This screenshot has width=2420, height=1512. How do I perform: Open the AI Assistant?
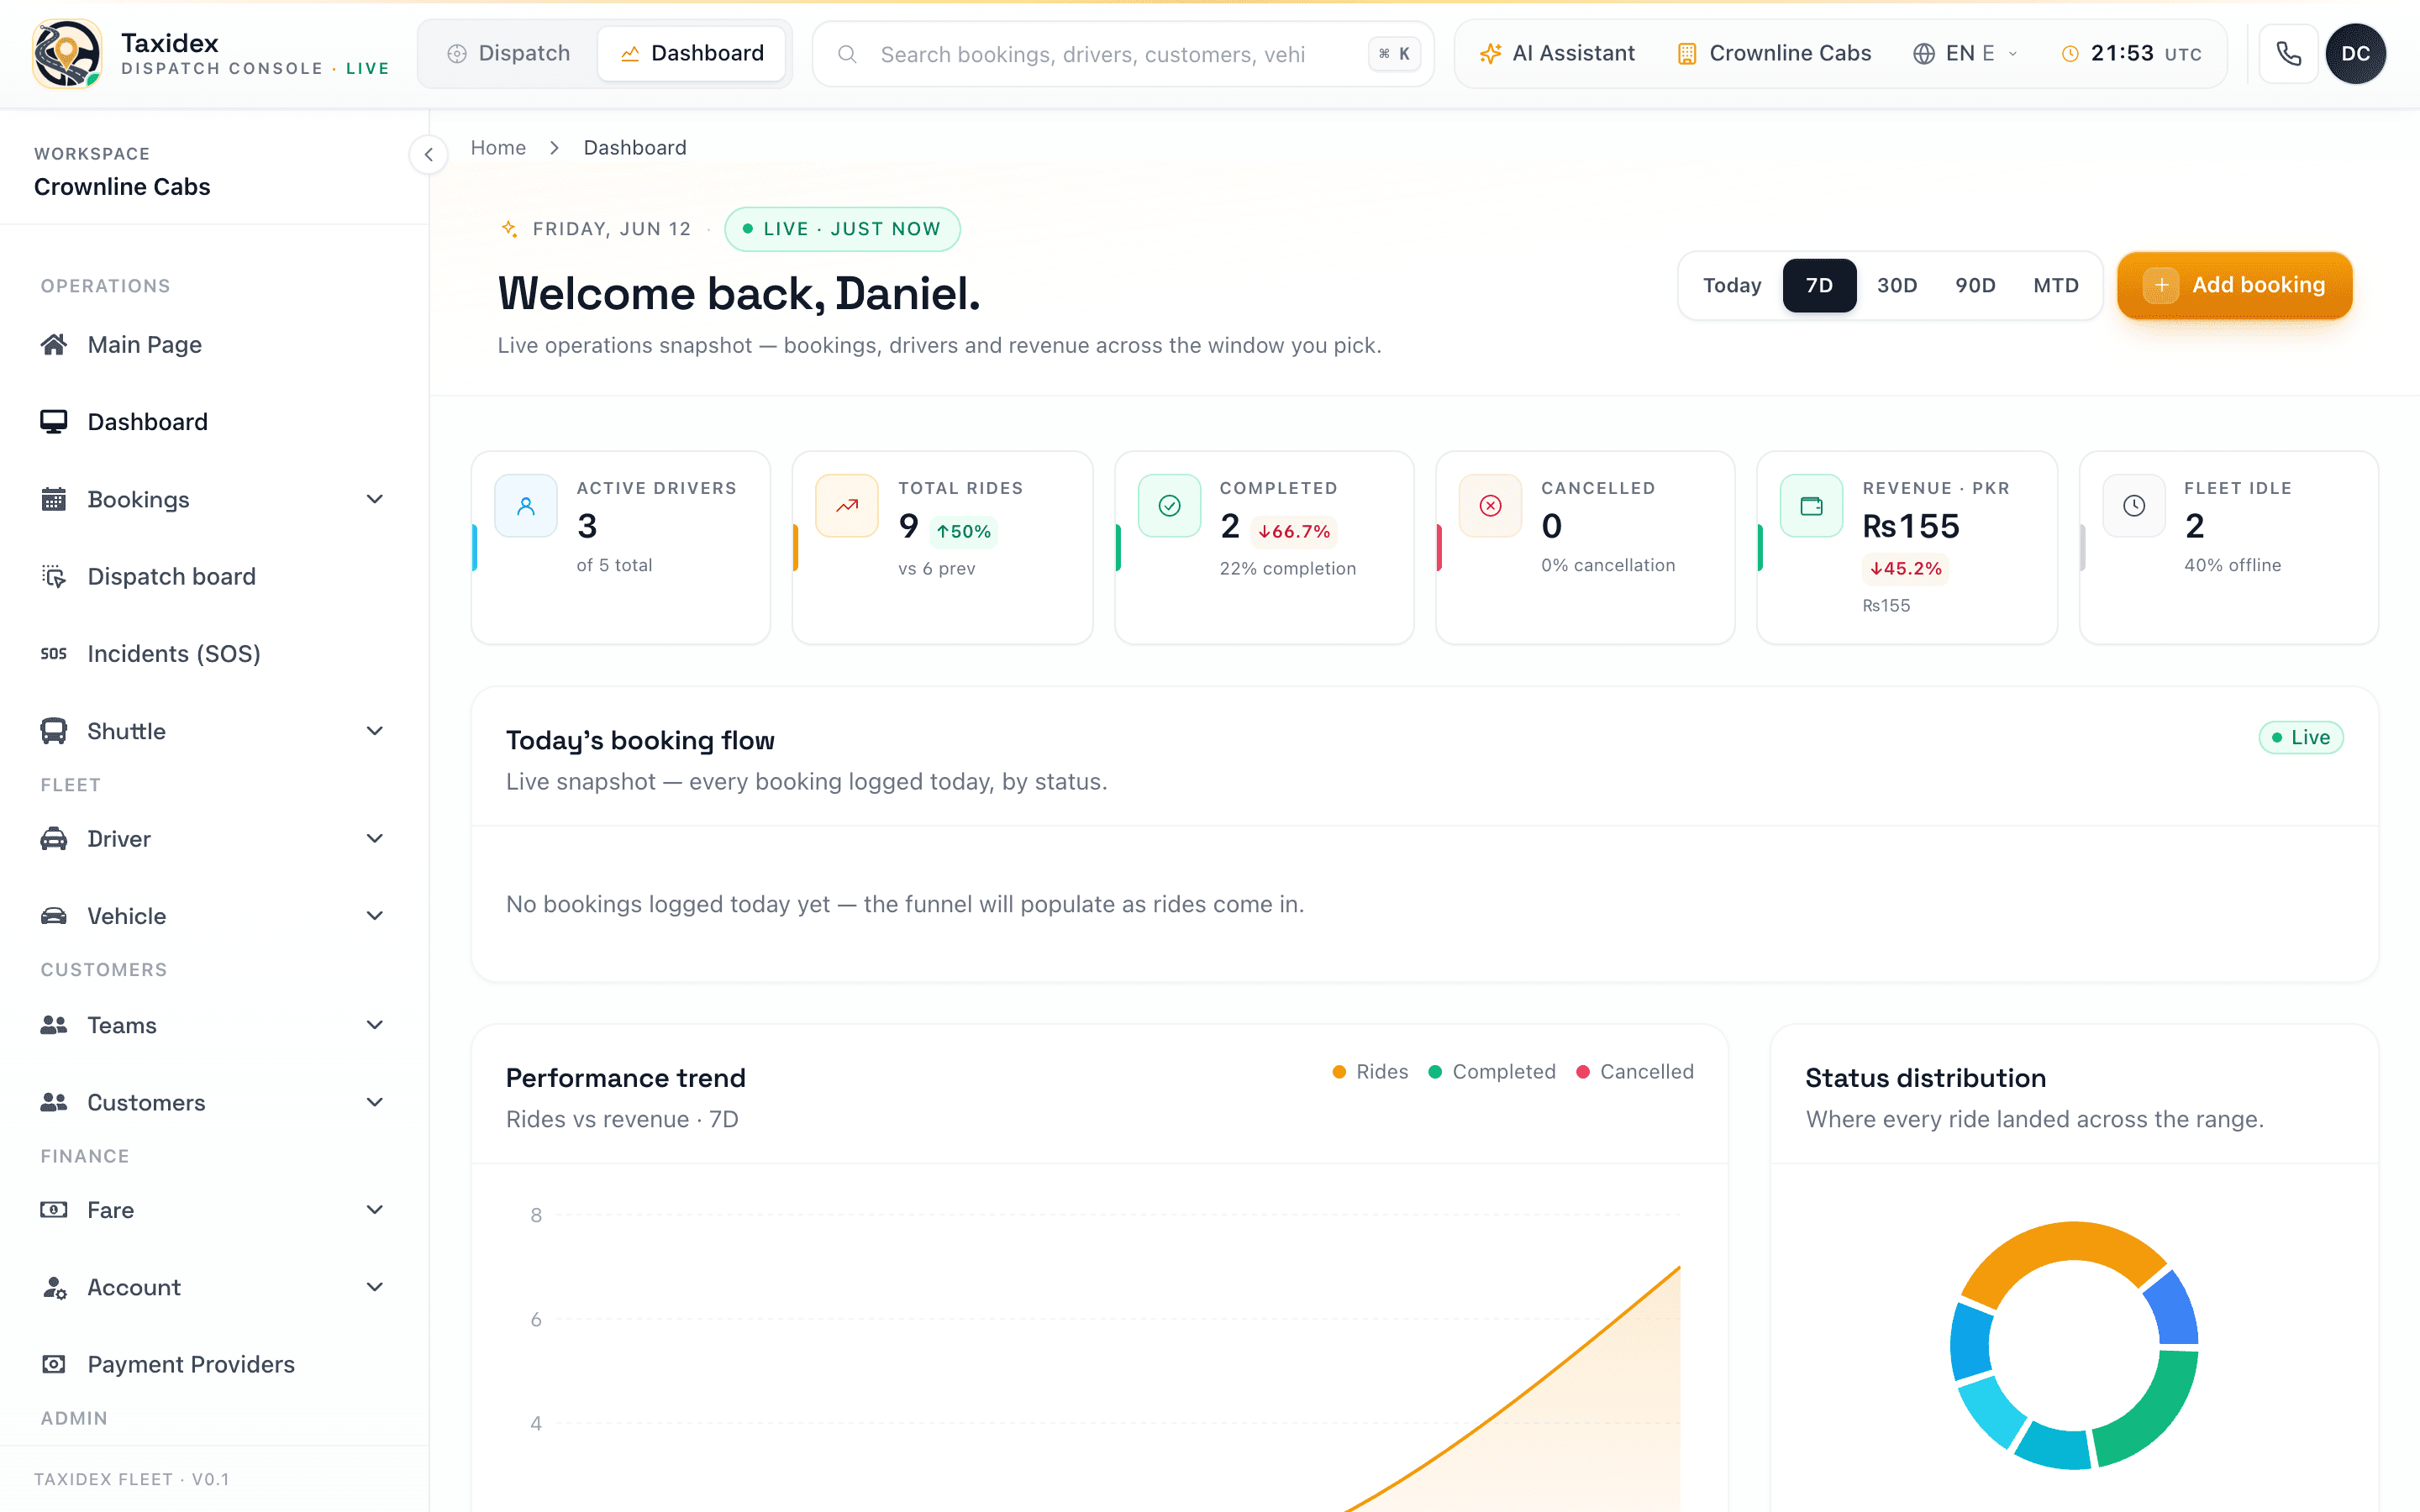(1556, 54)
